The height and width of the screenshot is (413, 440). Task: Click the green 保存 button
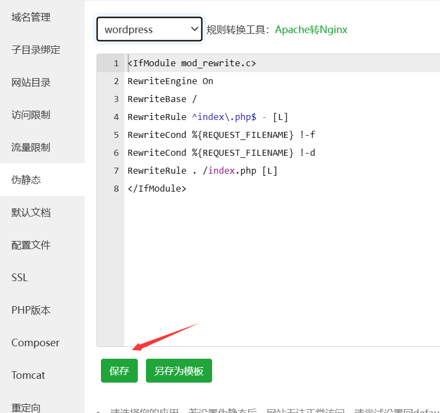click(119, 371)
